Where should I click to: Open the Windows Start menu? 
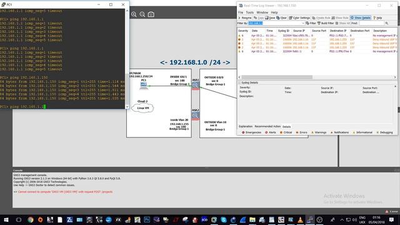pos(6,219)
